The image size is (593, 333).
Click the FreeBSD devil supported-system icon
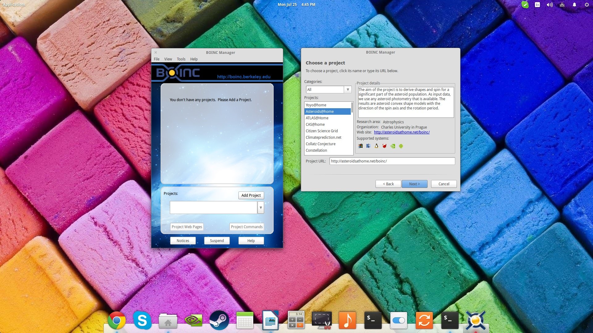pyautogui.click(x=385, y=146)
